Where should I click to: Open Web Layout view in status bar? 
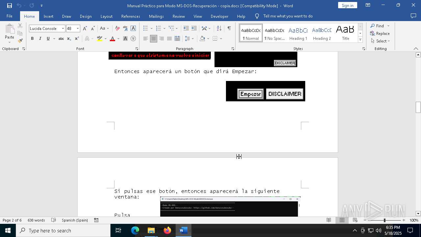pos(355,220)
